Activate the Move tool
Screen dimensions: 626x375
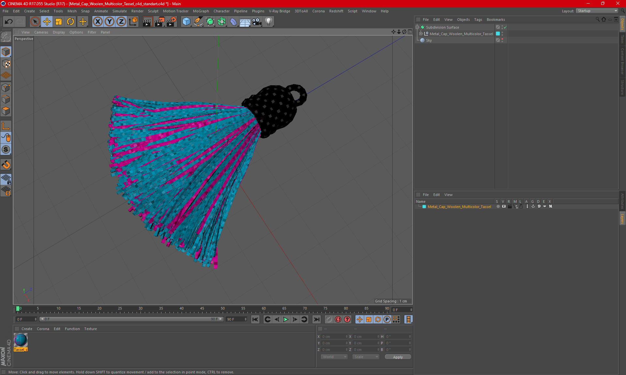(x=47, y=22)
